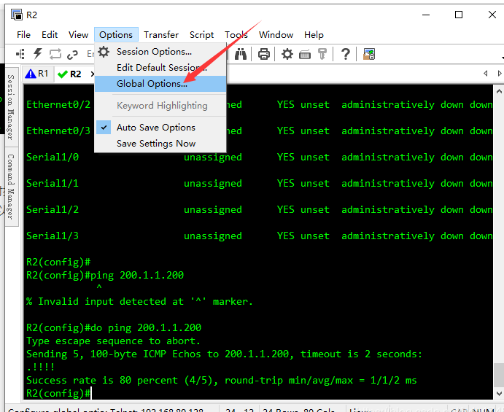This screenshot has height=412, width=504.
Task: Click the Keymap Editor keyboard icon
Action: click(x=305, y=54)
